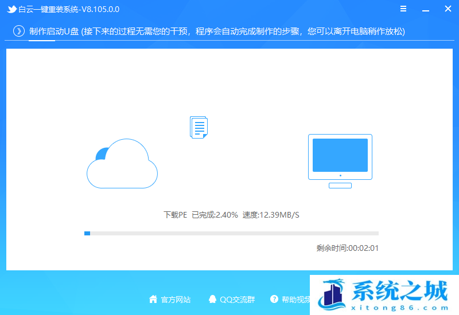
Task: Click the home icon beside 官方网站
Action: pyautogui.click(x=153, y=299)
